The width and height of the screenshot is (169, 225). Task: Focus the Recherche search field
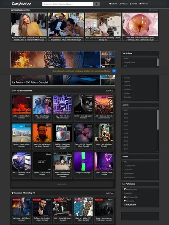tap(68, 4)
